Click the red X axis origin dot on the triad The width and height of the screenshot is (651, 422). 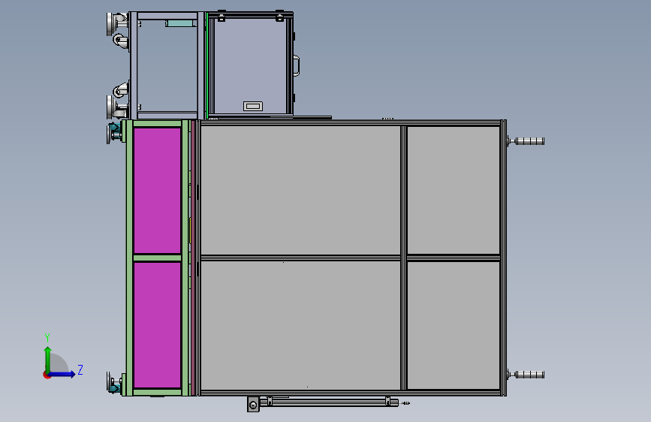[x=46, y=375]
